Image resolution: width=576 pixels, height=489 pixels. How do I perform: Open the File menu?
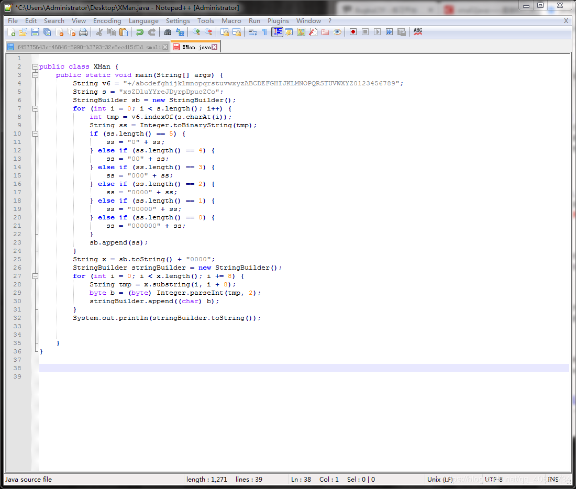(13, 21)
